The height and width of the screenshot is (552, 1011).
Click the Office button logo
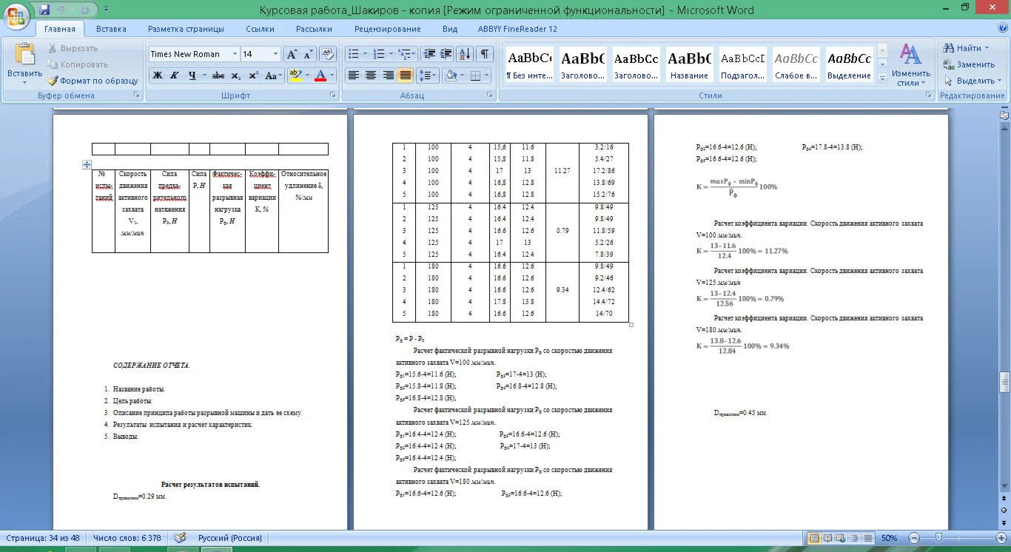point(17,13)
